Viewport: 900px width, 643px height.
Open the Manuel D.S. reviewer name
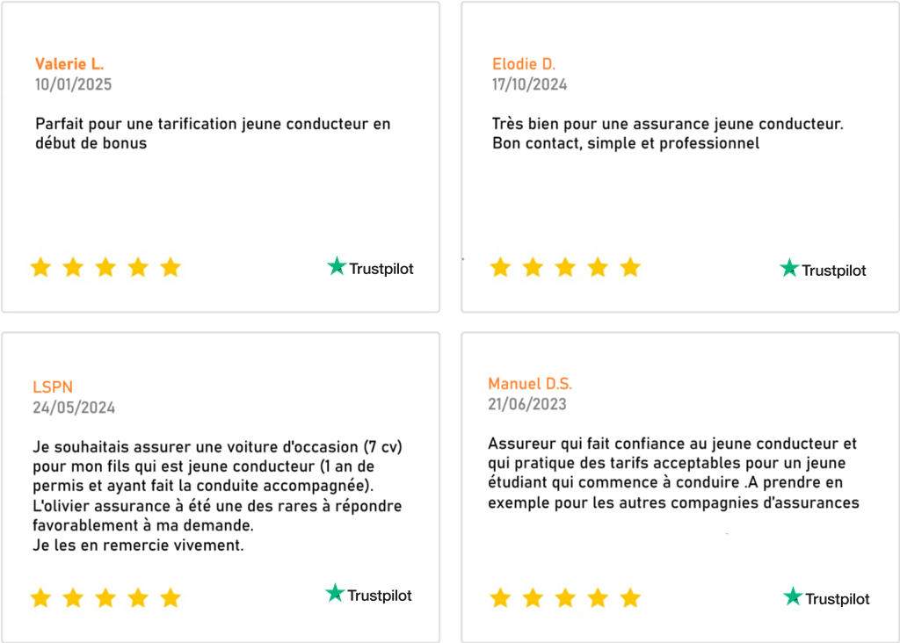coord(530,384)
